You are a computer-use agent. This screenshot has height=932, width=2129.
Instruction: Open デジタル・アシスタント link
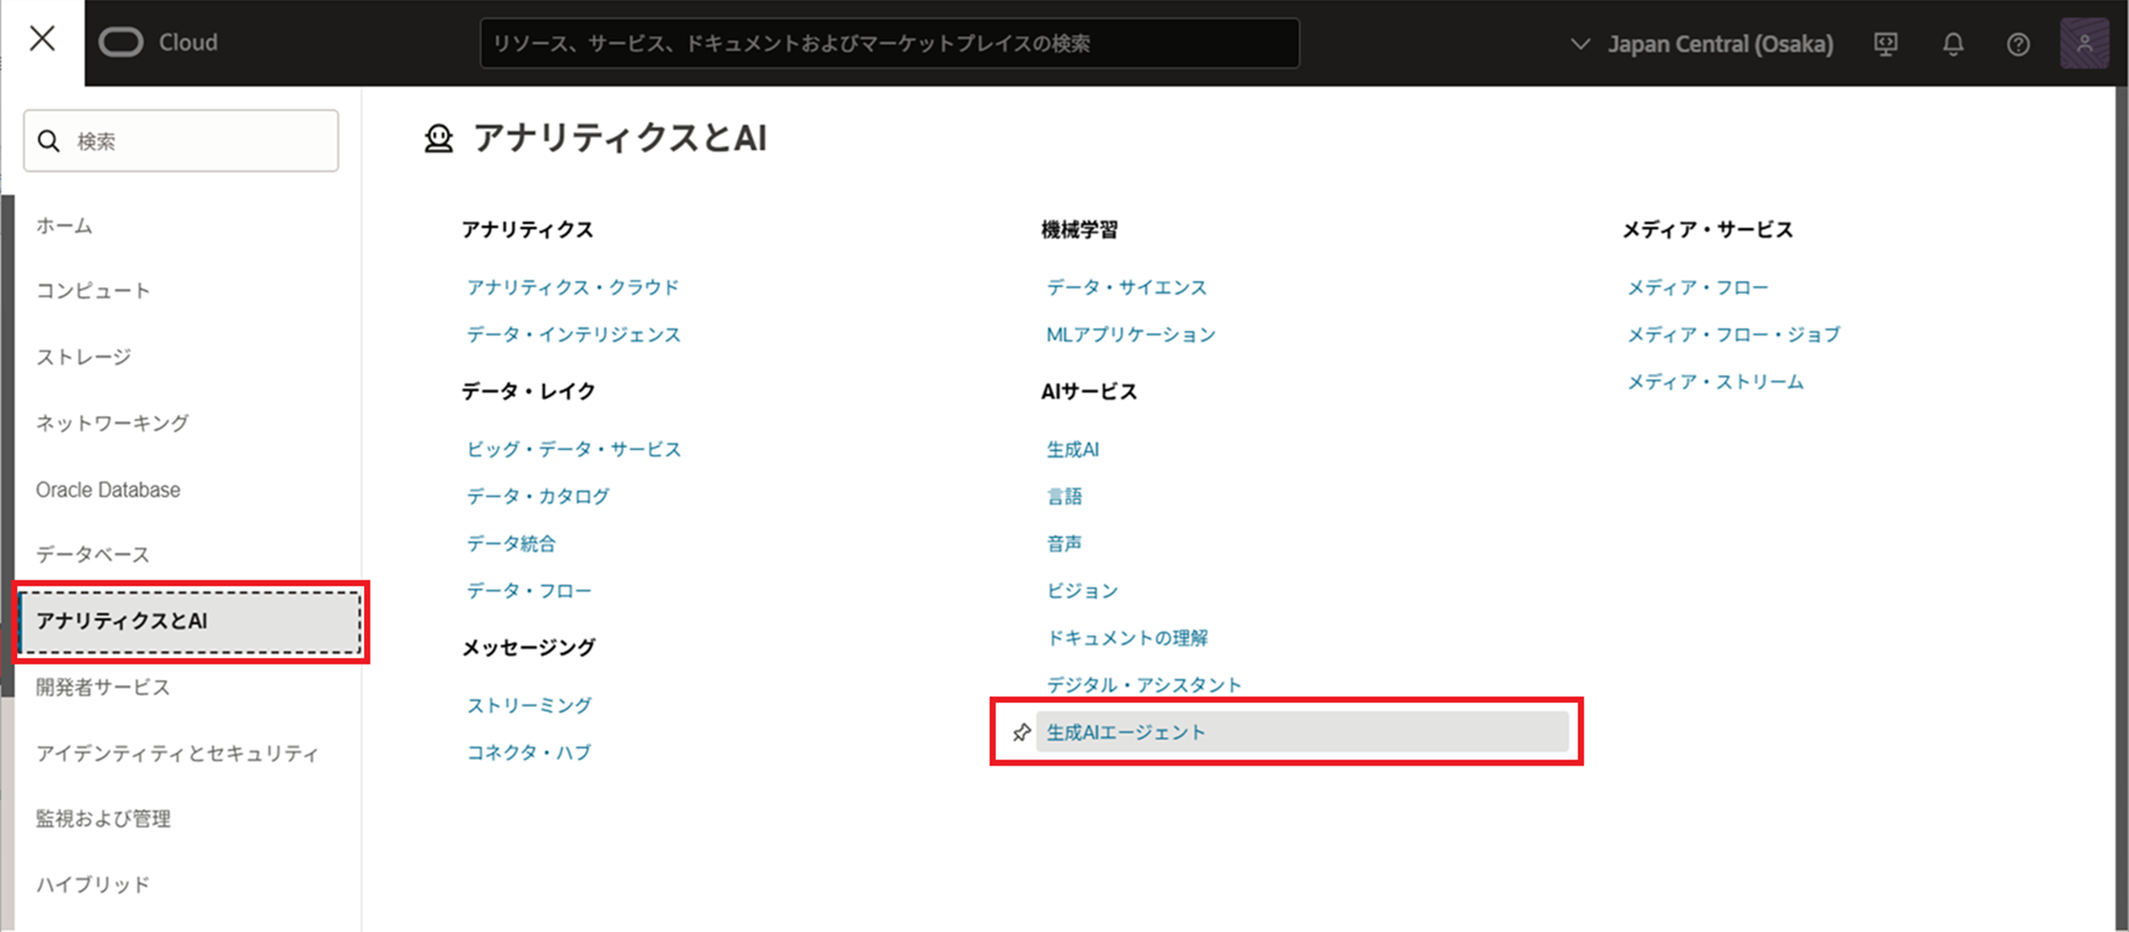(1144, 685)
